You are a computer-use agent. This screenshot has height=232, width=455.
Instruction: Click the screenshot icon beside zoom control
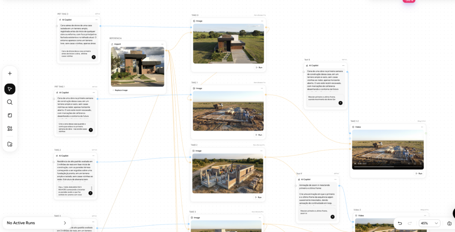449,223
